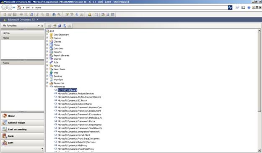Select the Web node globe icon
The height and width of the screenshot is (153, 262).
[51, 72]
